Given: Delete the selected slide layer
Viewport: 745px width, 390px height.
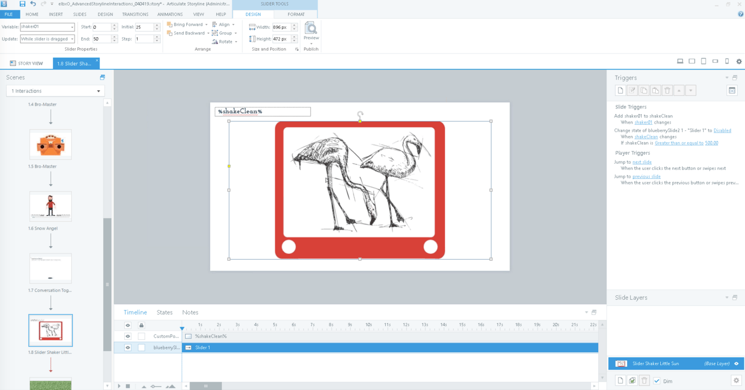Looking at the screenshot, I should (x=644, y=380).
